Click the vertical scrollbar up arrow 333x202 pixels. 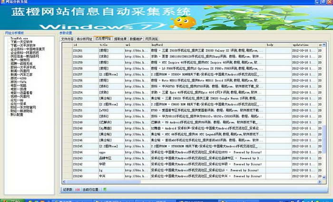[324, 45]
